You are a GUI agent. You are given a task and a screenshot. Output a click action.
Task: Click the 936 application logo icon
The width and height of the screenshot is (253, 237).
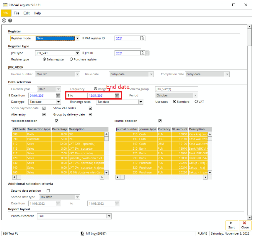(x=5, y=13)
